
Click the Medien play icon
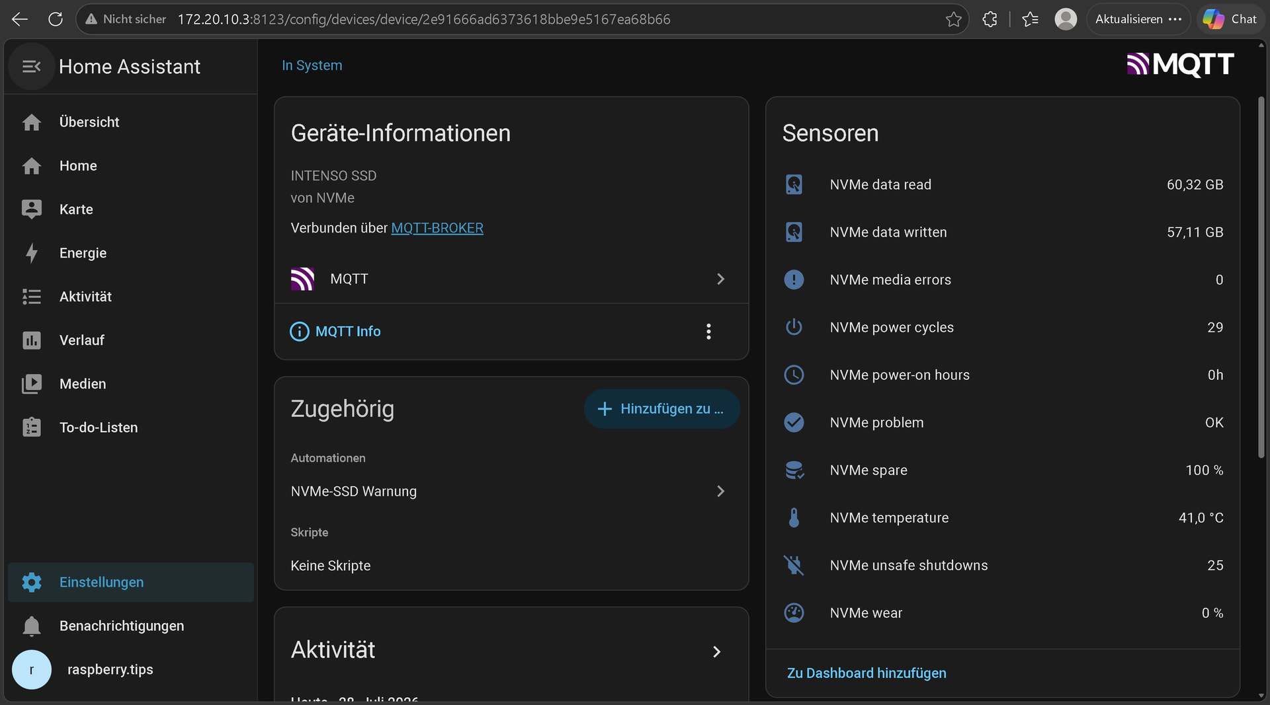point(31,384)
